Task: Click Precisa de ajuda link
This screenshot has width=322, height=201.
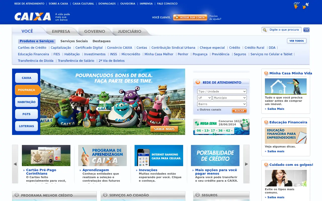Action: pos(215,17)
